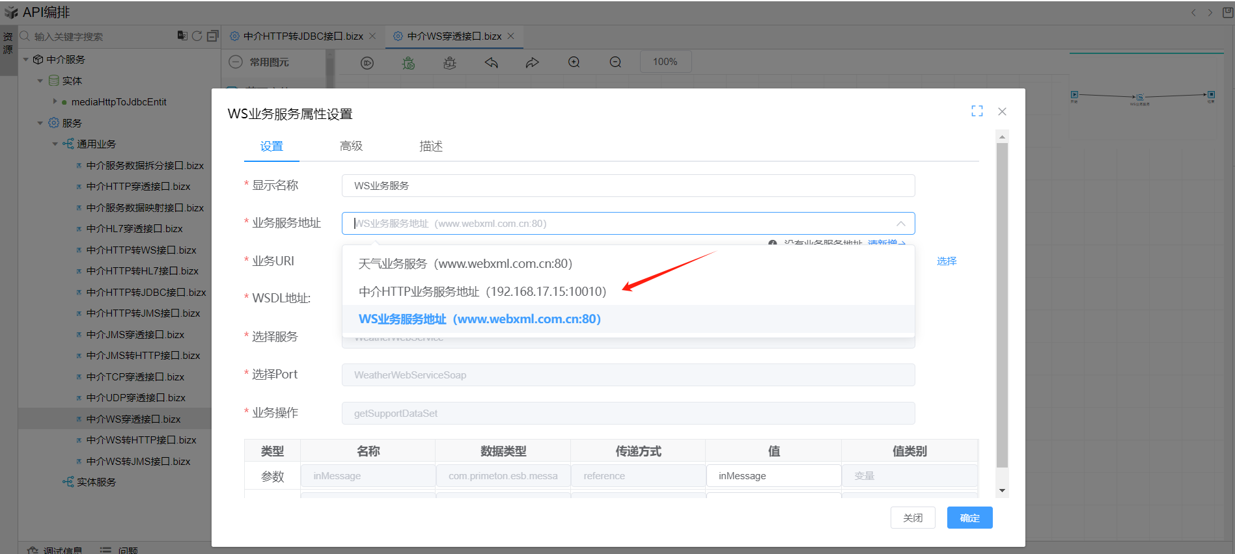This screenshot has width=1235, height=554.
Task: Click the dialog vertical scrollbar
Action: (x=1002, y=306)
